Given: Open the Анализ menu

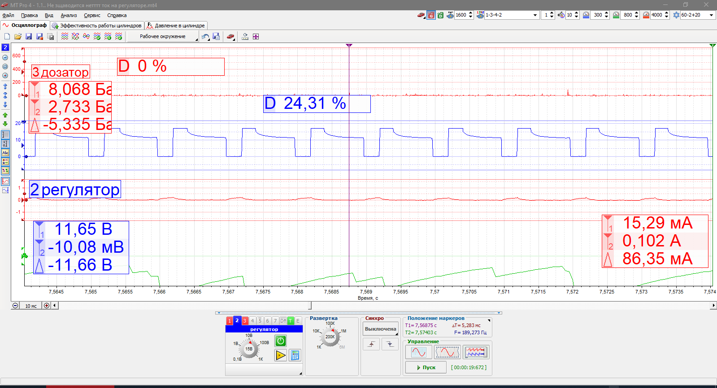Looking at the screenshot, I should pos(69,15).
